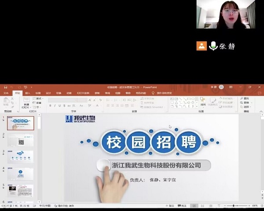Click the Quick Styles button
Screen dimensions: 264x211
pos(213,102)
